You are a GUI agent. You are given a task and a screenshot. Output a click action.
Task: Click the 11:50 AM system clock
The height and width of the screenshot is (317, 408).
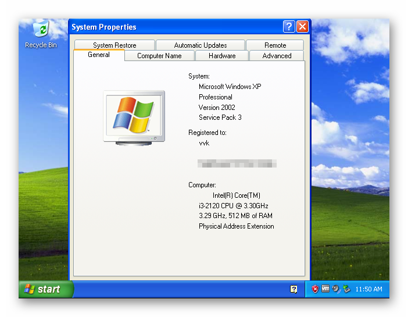(368, 289)
